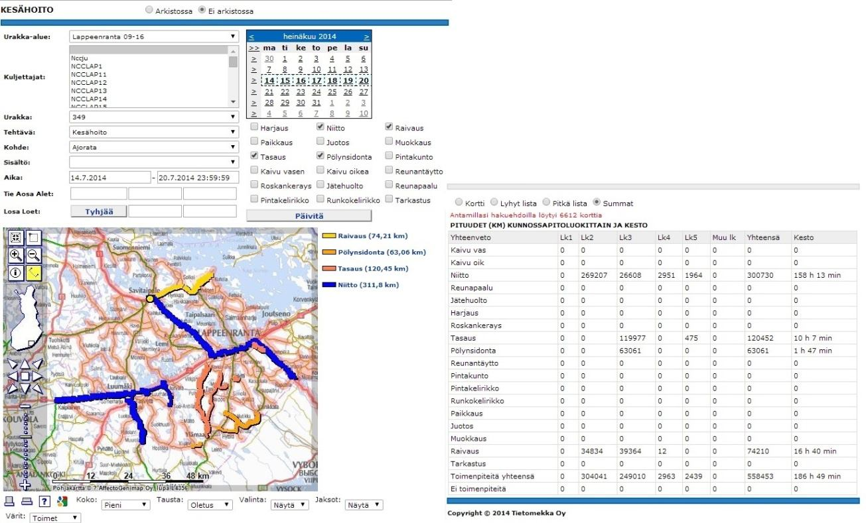Click the Päivitä button
Image resolution: width=866 pixels, height=523 pixels.
point(309,215)
